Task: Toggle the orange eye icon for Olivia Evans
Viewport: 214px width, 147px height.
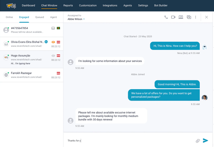Action: tap(53, 42)
